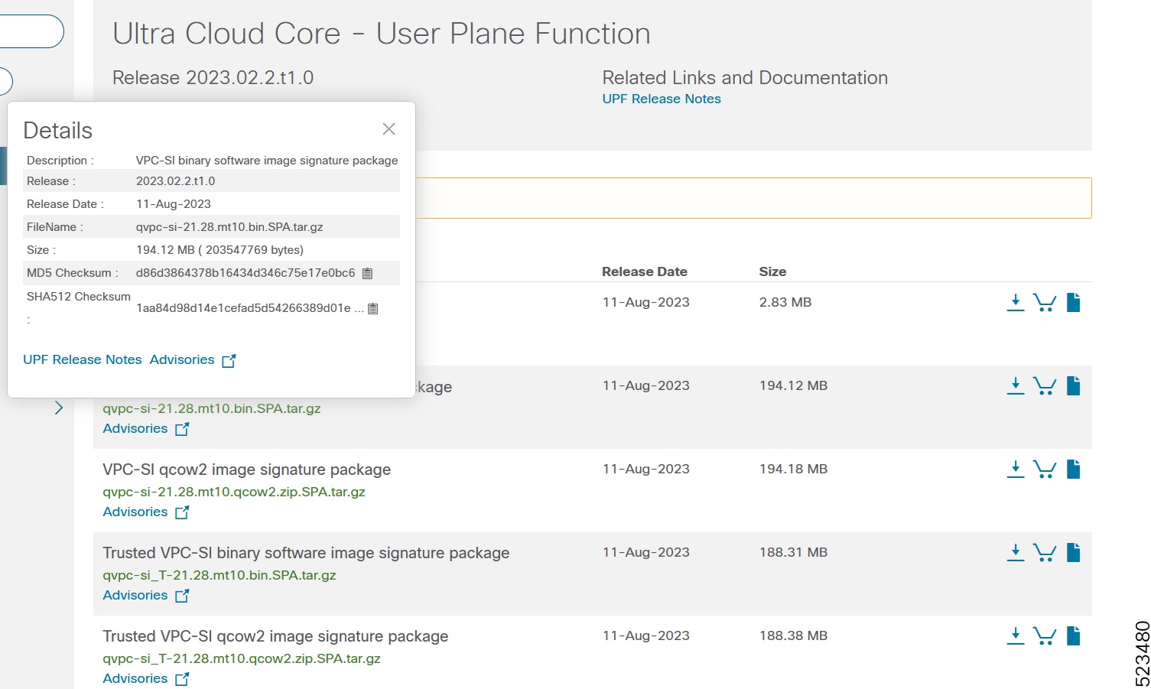
Task: Expand the left sidebar chevron
Action: coord(59,408)
